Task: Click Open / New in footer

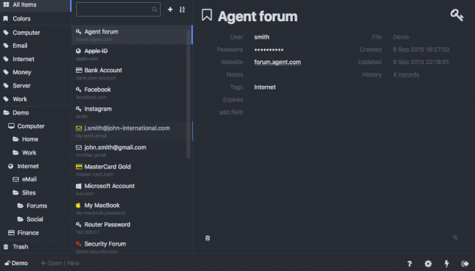Action: (60, 263)
